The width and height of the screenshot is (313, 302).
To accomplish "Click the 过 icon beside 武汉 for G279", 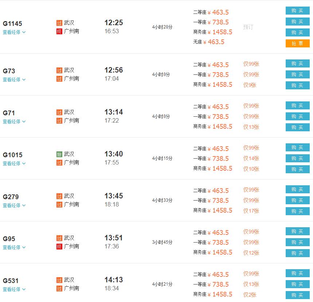I will [x=59, y=196].
